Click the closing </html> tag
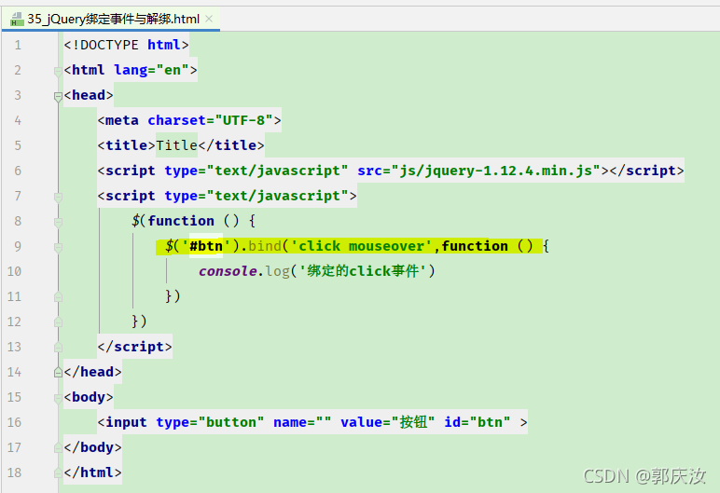Viewport: 720px width, 493px height. (x=92, y=472)
